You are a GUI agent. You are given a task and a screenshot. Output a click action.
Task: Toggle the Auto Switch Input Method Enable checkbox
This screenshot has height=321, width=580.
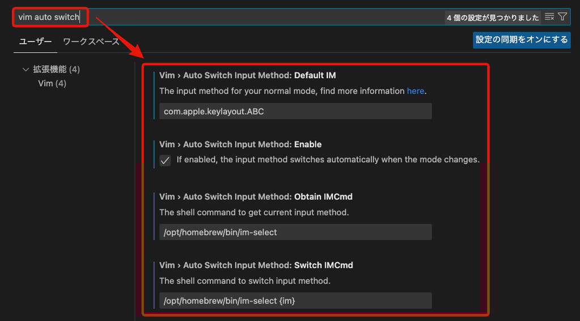tap(165, 160)
